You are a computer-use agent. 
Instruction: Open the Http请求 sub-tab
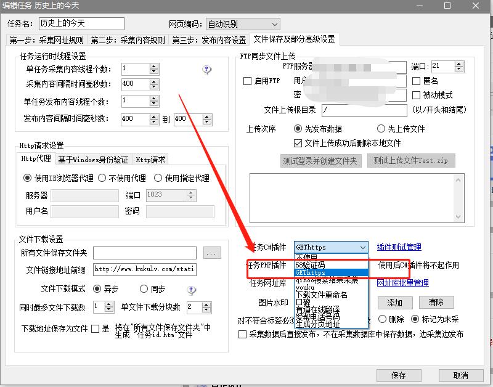point(150,160)
